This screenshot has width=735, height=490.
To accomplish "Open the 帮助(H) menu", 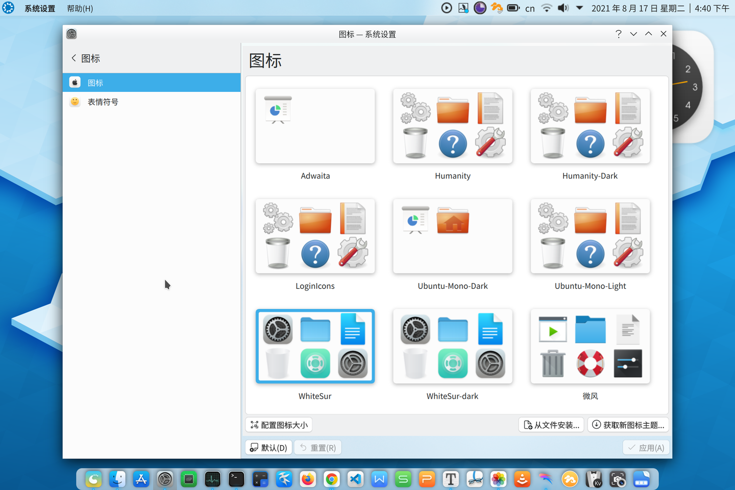I will coord(80,8).
